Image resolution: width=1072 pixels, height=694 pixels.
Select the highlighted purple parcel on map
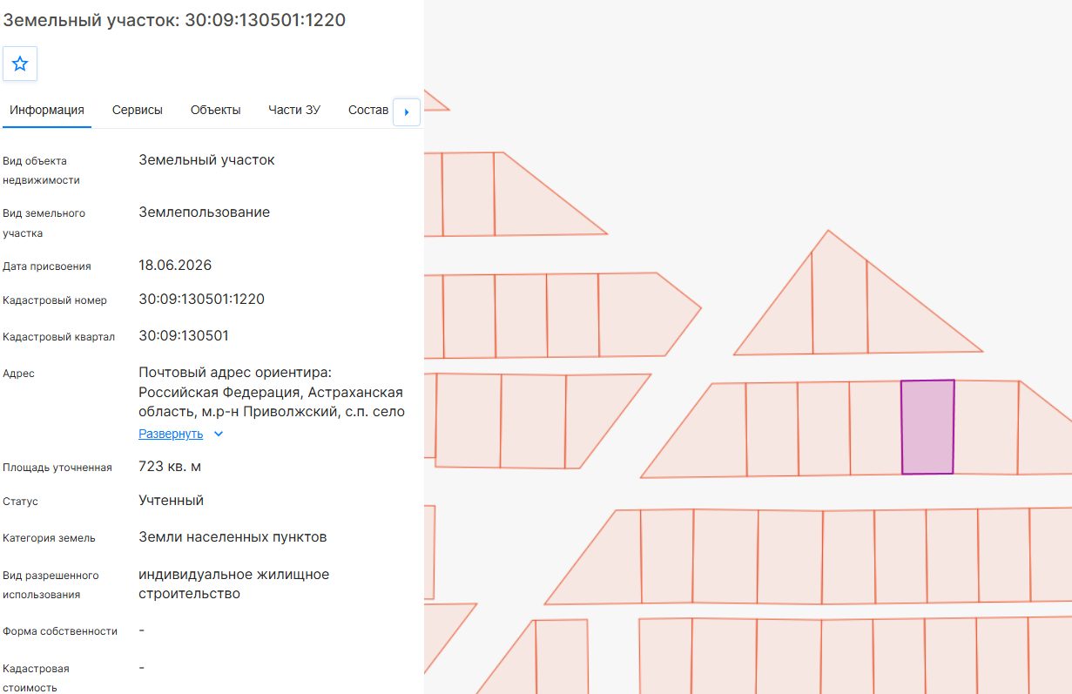927,427
